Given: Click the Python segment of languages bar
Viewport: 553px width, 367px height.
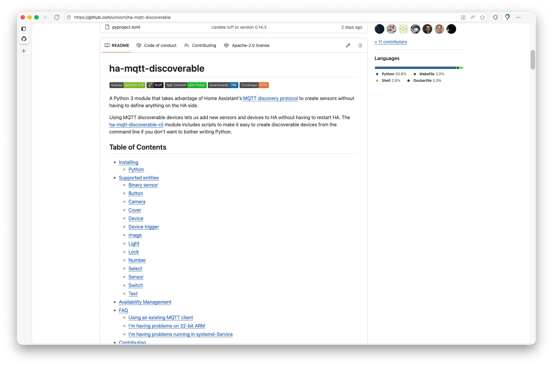Looking at the screenshot, I should 415,68.
